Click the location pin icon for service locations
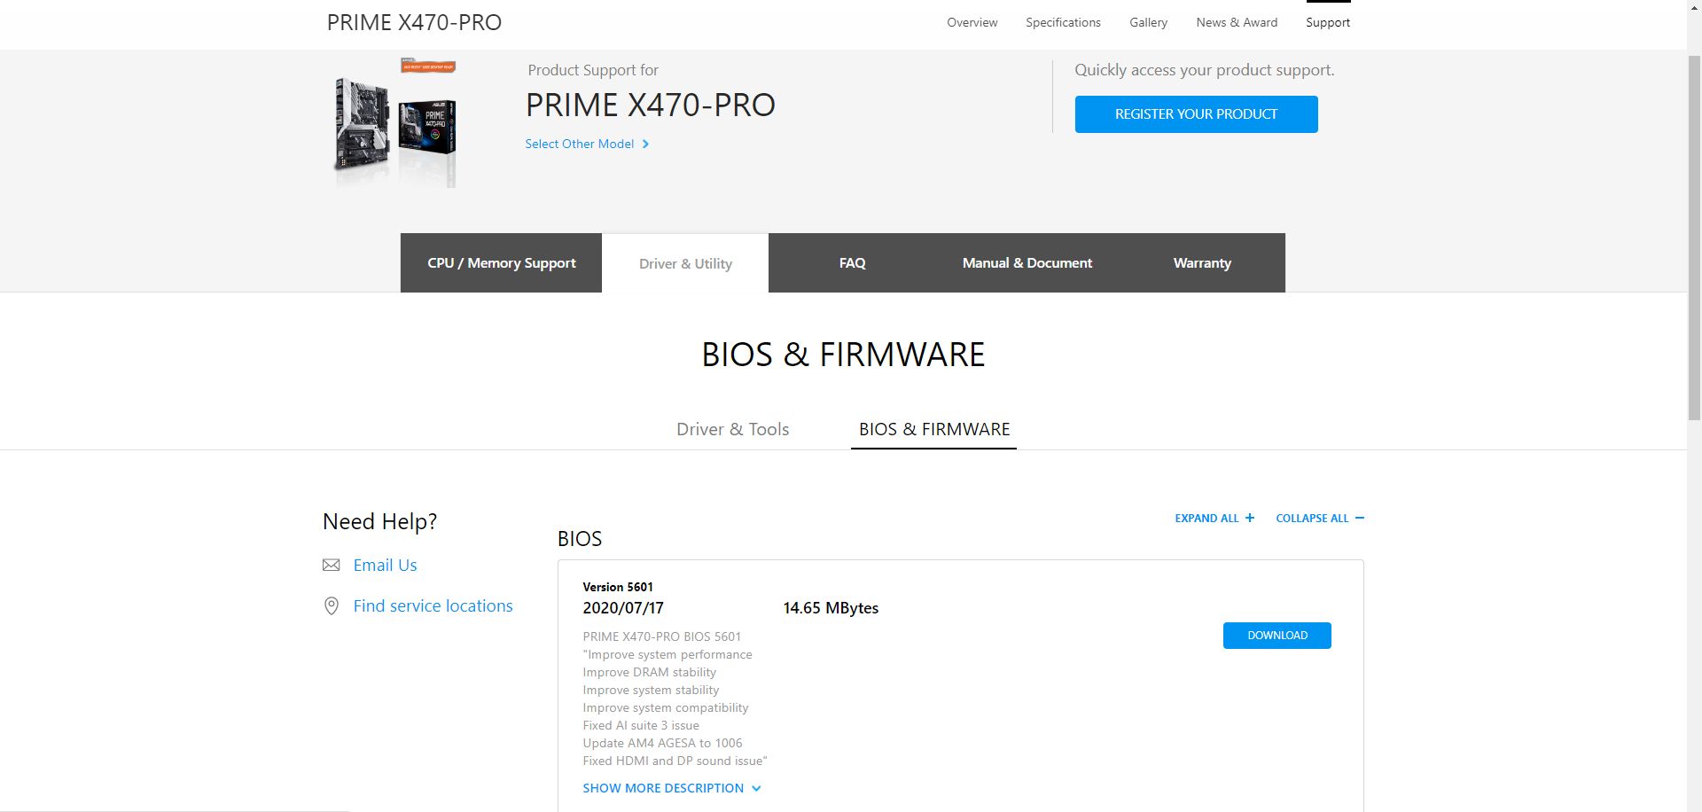The height and width of the screenshot is (812, 1702). [332, 605]
